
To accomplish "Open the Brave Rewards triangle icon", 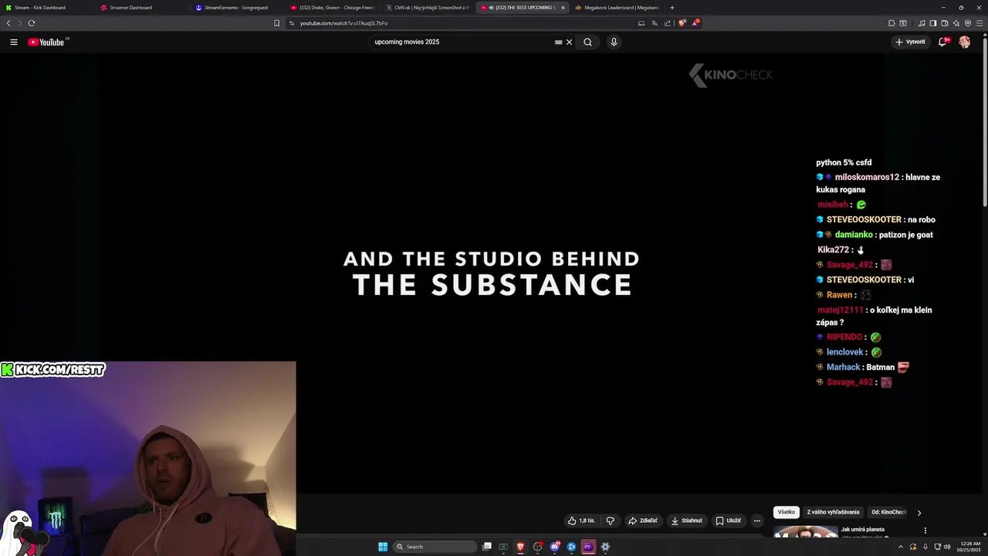I will [x=695, y=23].
